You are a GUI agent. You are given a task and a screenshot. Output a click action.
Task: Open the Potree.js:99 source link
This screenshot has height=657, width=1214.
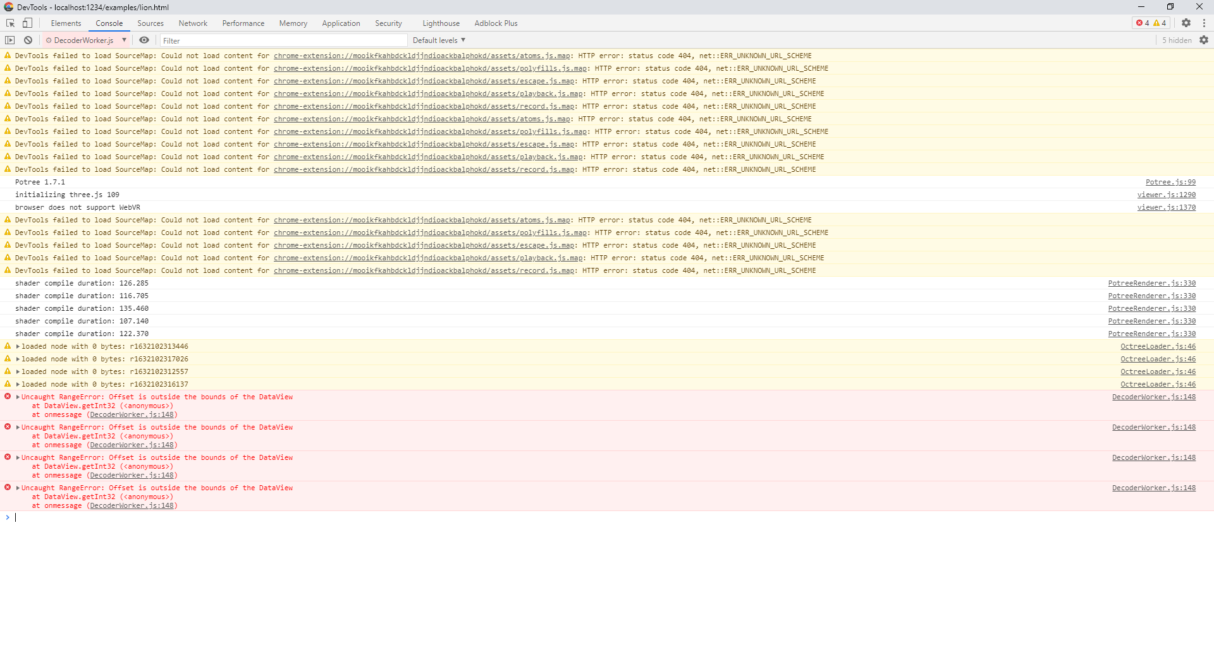tap(1170, 182)
